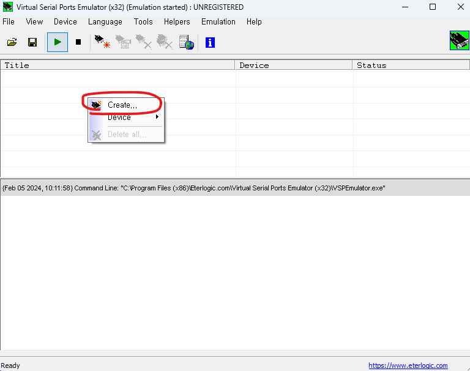Choose Create... in the context menu
The height and width of the screenshot is (371, 470).
point(126,105)
